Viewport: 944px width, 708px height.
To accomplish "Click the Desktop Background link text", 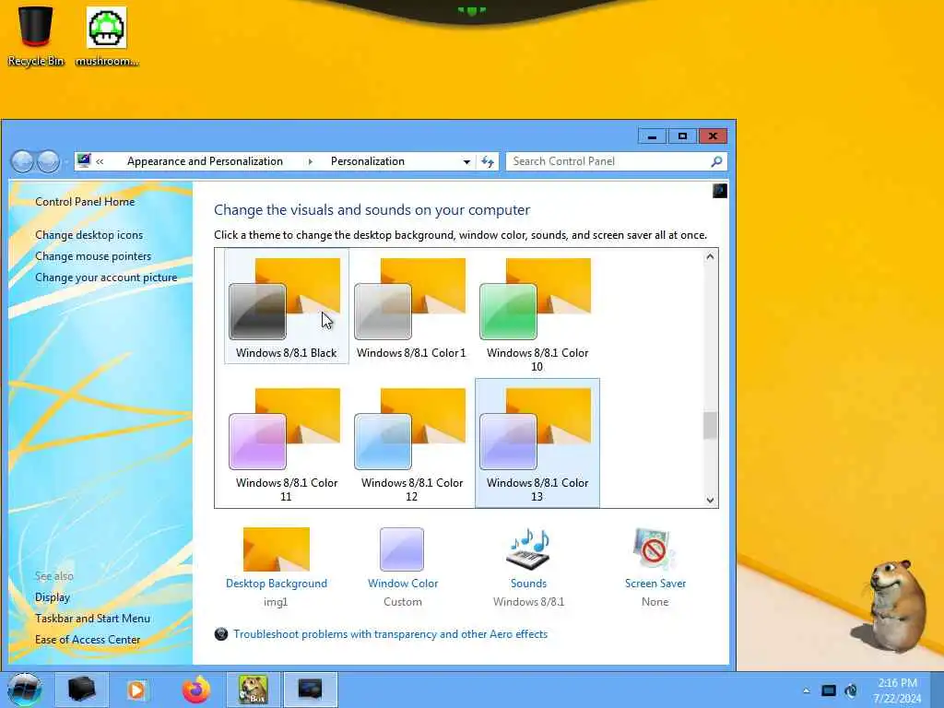I will tap(277, 584).
